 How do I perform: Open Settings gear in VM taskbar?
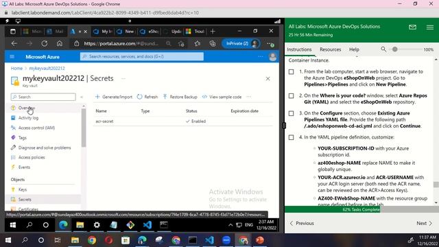(x=97, y=225)
